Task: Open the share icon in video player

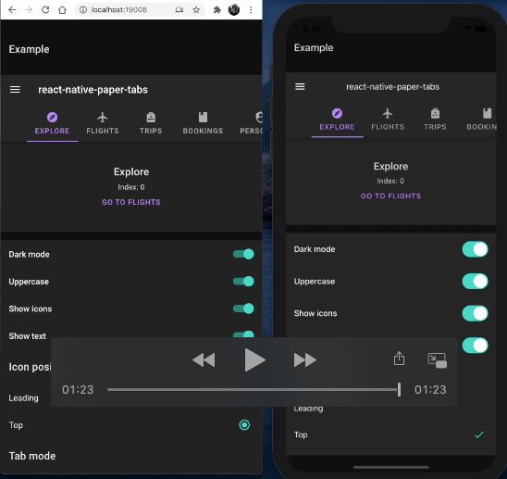Action: pyautogui.click(x=399, y=359)
